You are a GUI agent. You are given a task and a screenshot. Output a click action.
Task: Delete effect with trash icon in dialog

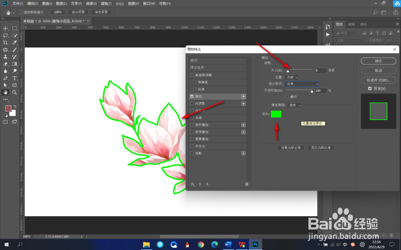[247, 184]
